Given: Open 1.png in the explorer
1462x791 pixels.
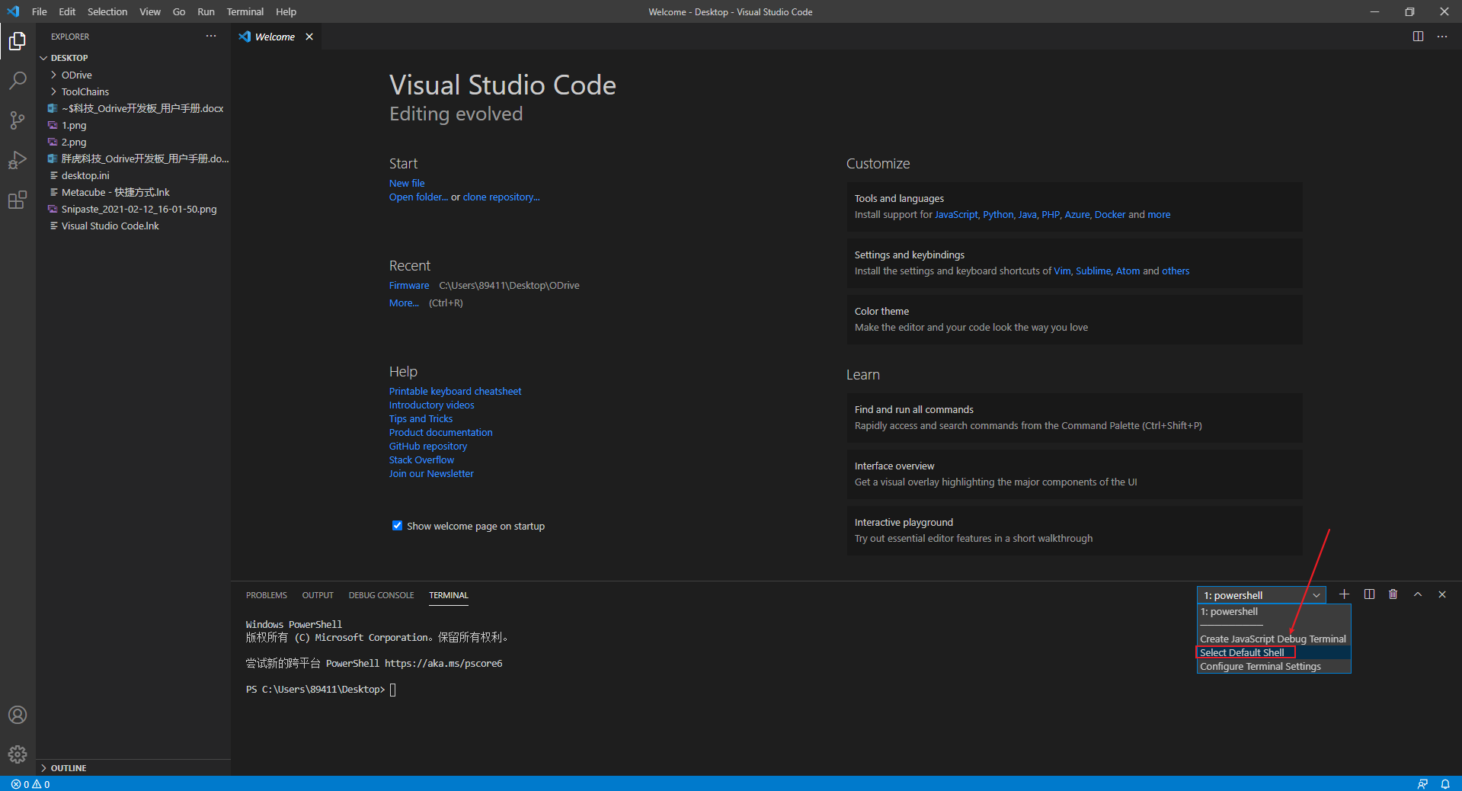Looking at the screenshot, I should 133,125.
